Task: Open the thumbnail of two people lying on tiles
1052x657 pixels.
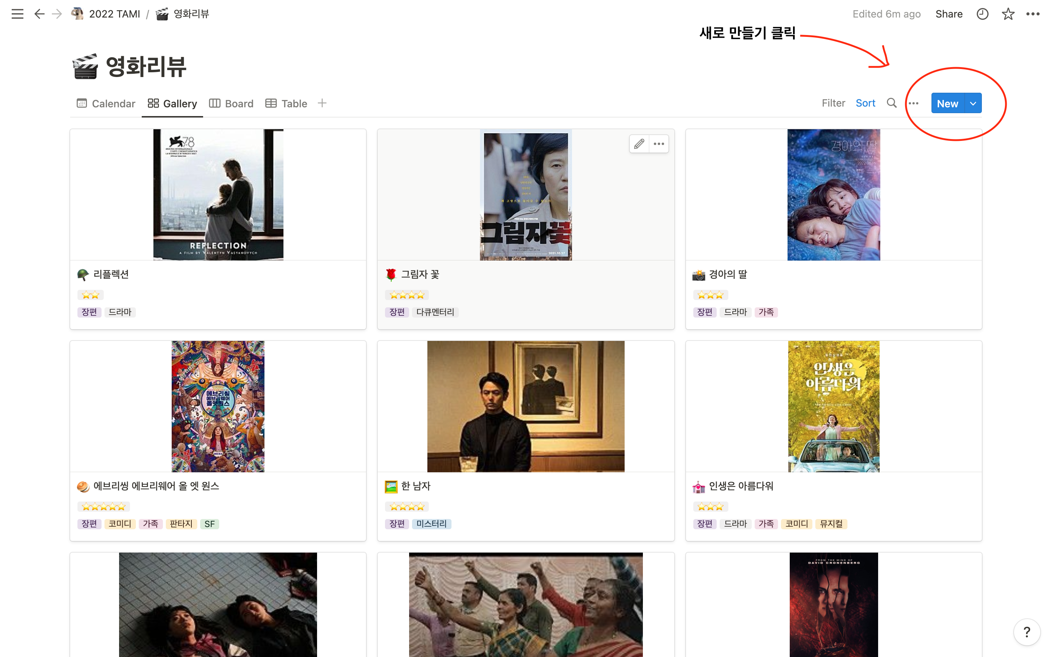Action: [x=218, y=604]
